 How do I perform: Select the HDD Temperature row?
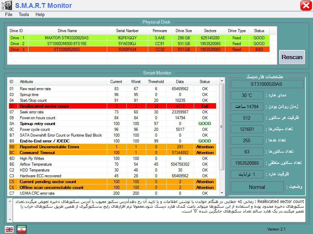point(112,170)
